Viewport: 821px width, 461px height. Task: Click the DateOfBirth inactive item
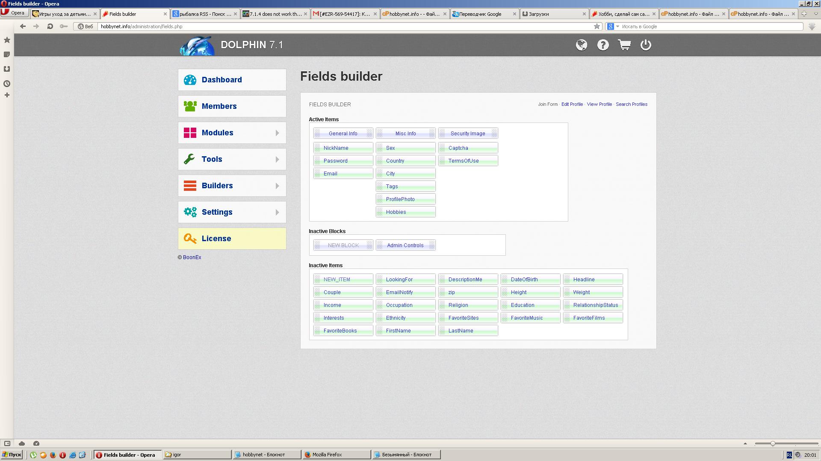pos(524,280)
